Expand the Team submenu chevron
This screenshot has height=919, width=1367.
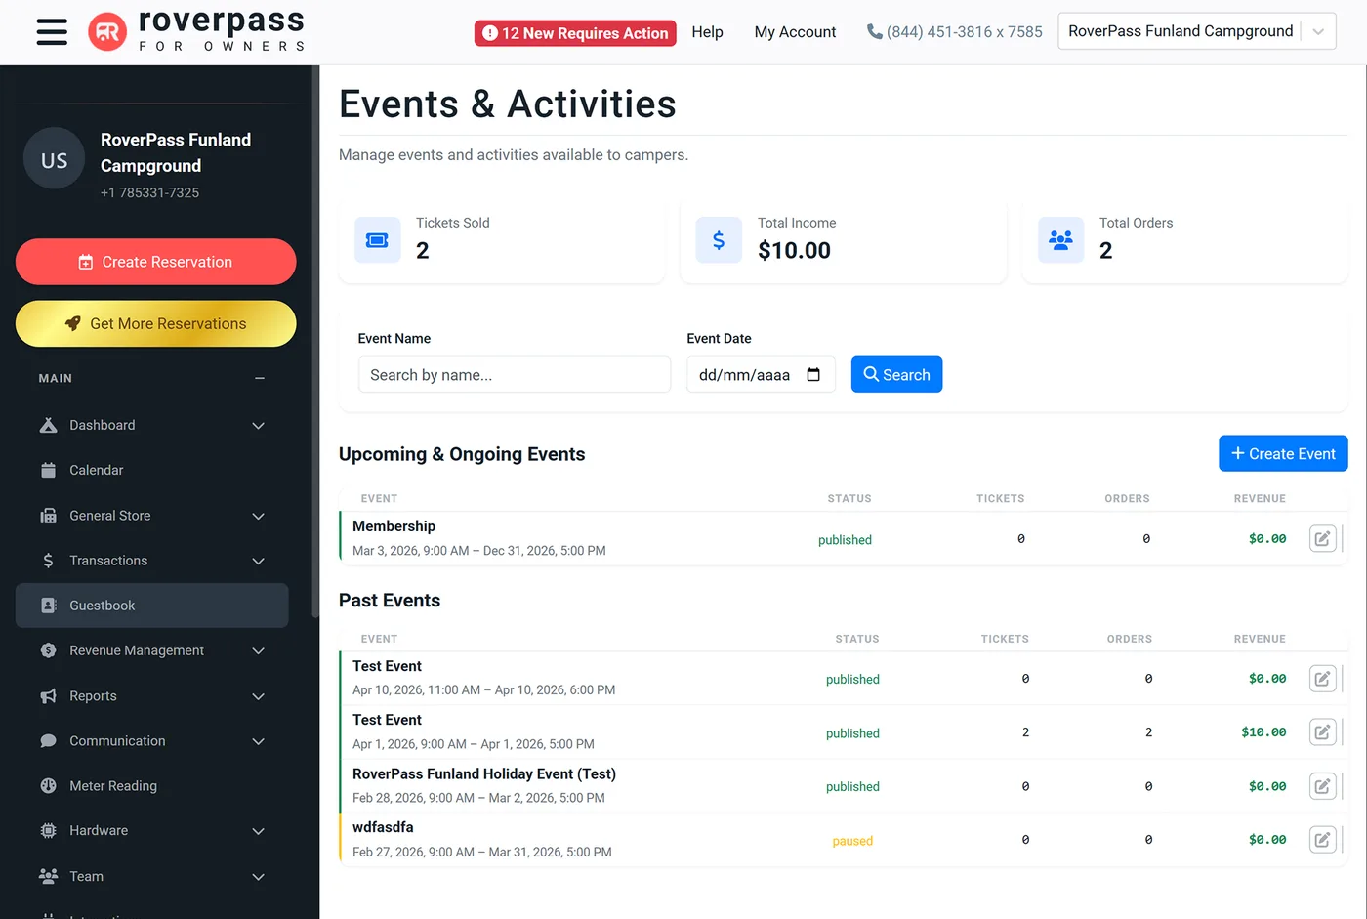point(259,877)
